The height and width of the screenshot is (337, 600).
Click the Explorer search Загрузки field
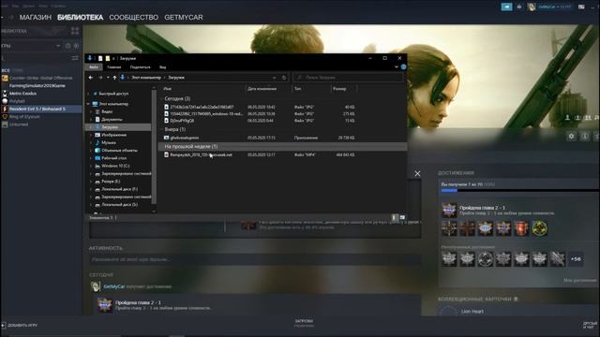[x=348, y=78]
